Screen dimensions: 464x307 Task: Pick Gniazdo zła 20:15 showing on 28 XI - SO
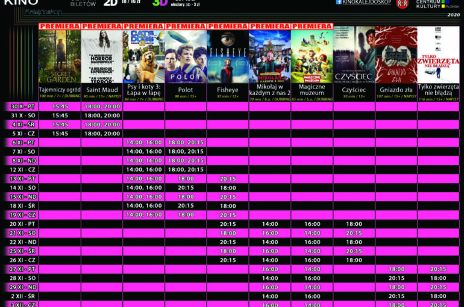(x=397, y=278)
